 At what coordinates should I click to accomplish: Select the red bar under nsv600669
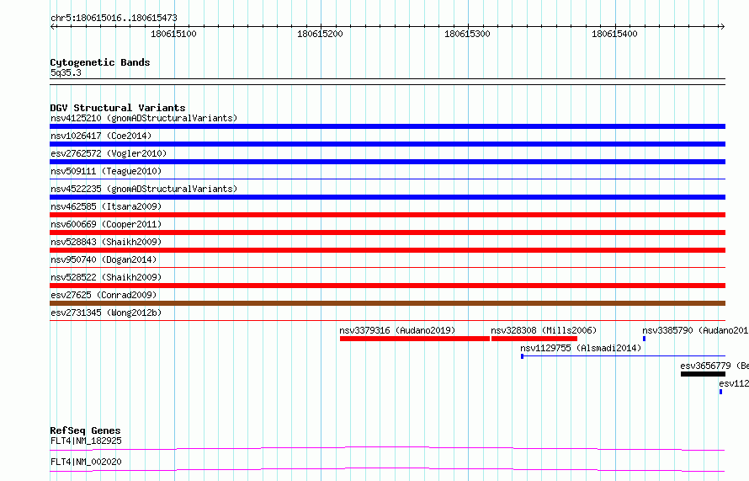click(387, 232)
